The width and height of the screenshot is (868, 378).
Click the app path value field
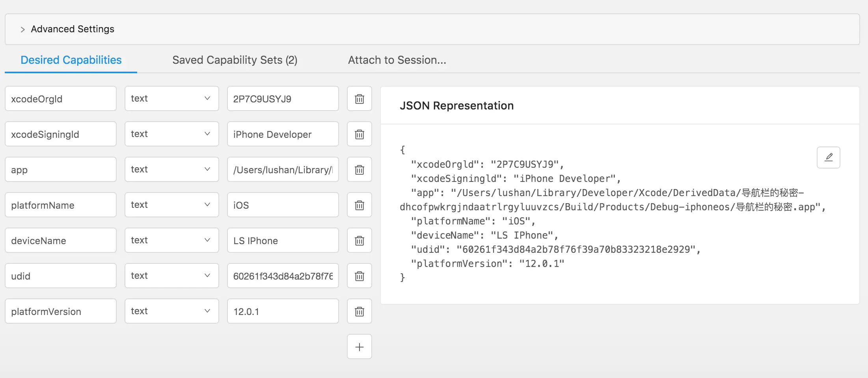(x=283, y=170)
